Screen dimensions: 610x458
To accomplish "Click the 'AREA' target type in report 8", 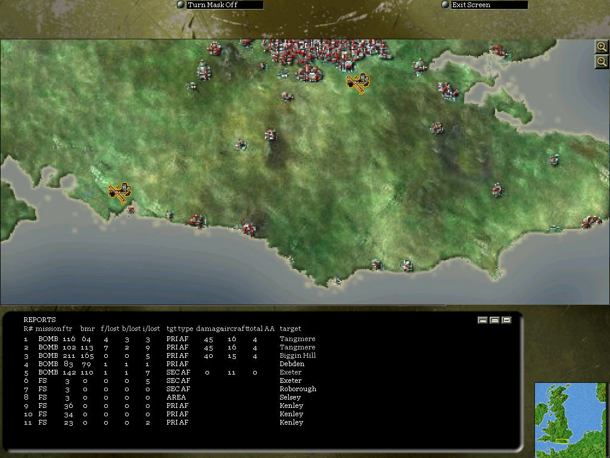I will click(176, 397).
